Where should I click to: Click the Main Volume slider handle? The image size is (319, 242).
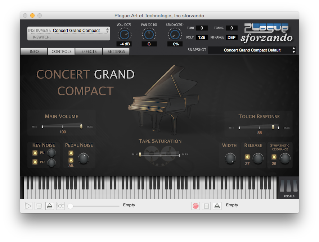[x=81, y=126]
